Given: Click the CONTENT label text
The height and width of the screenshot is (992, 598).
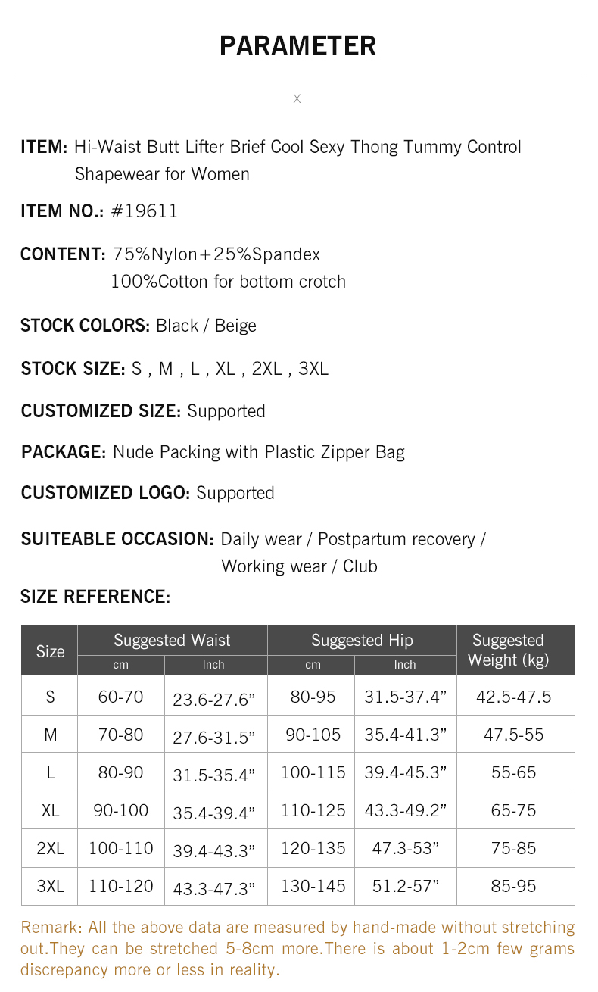Looking at the screenshot, I should 63,254.
